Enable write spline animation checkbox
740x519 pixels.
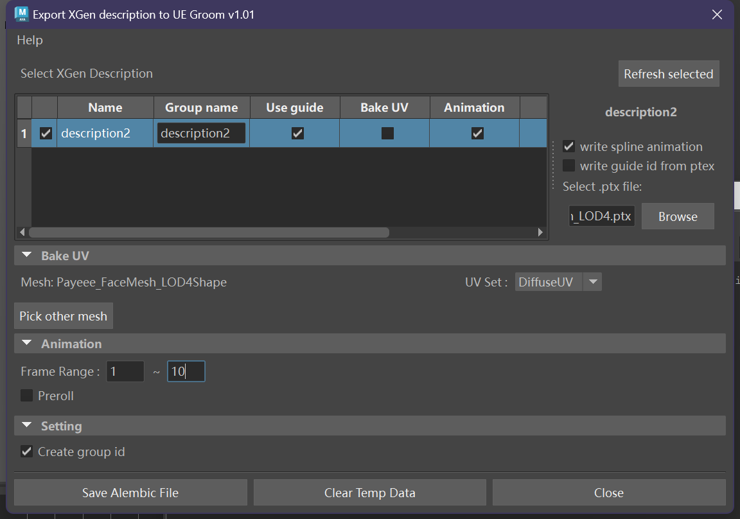click(568, 146)
